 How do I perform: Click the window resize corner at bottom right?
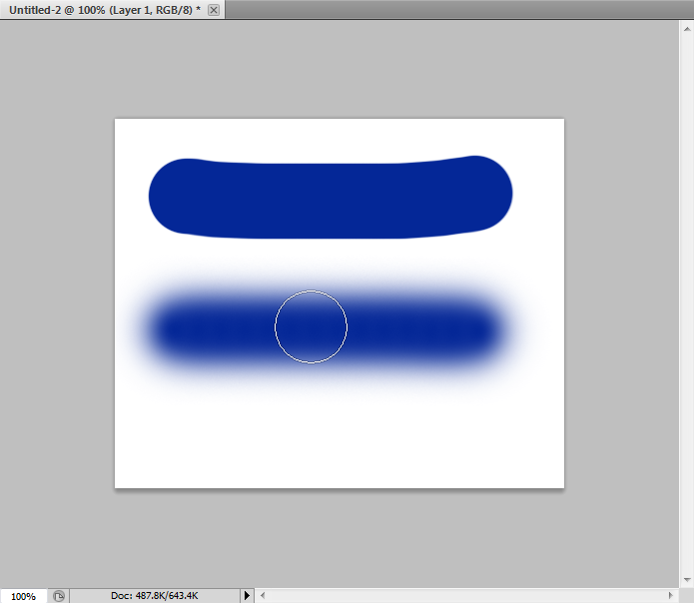pyautogui.click(x=686, y=596)
